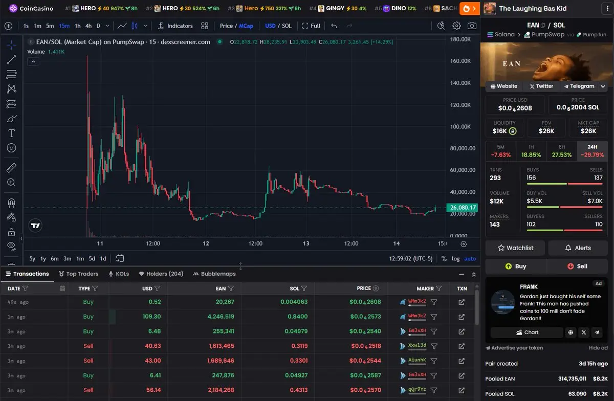
Task: Open the Indicators dialog
Action: [175, 26]
